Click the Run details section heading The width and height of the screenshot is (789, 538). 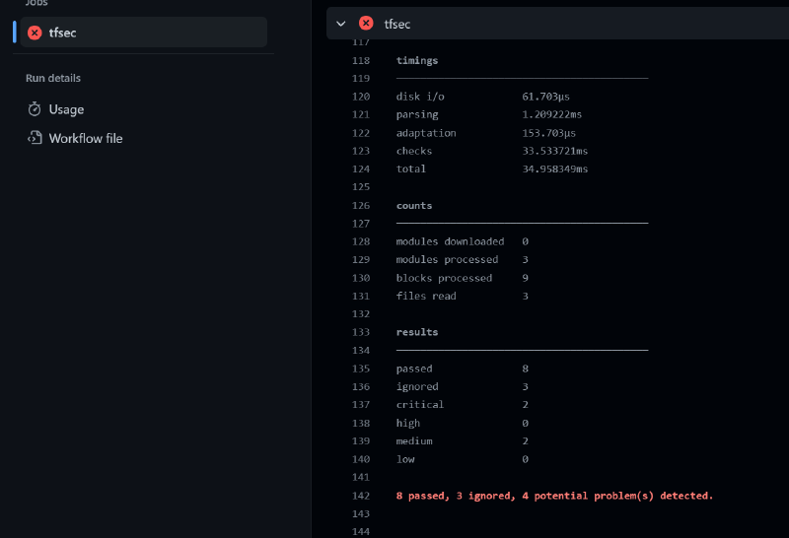pos(53,78)
